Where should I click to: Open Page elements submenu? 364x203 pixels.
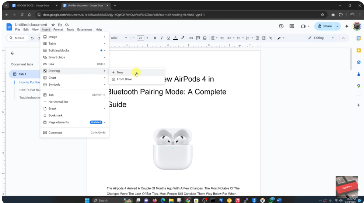74,122
